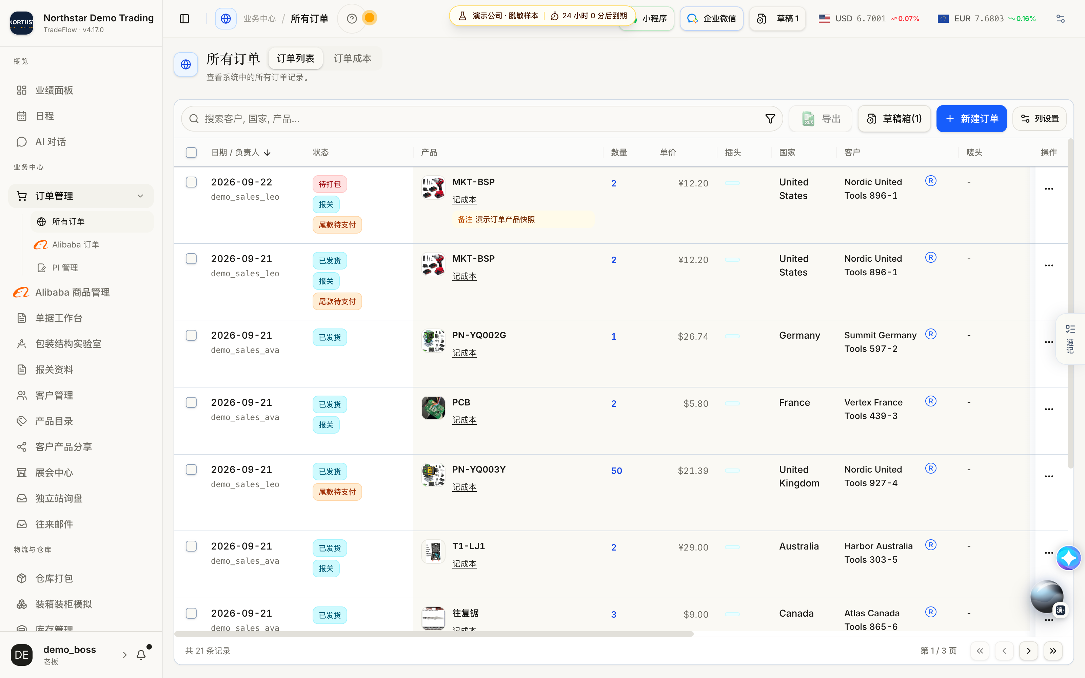Open the PCB product thumbnail
Viewport: 1085px width, 678px height.
coord(433,407)
